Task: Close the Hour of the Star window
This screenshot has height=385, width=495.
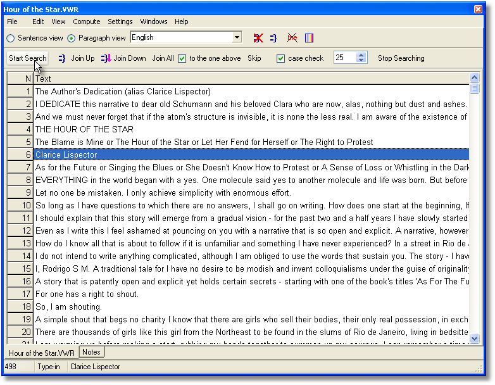Action: click(x=479, y=9)
